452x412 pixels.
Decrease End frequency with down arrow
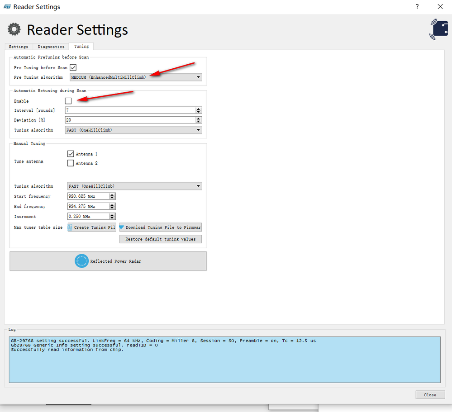(112, 208)
